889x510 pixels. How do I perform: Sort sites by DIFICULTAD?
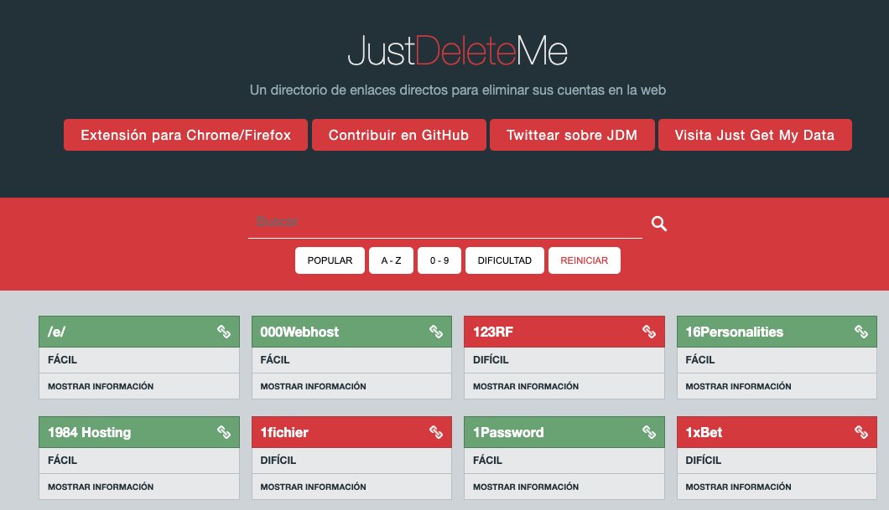click(505, 260)
